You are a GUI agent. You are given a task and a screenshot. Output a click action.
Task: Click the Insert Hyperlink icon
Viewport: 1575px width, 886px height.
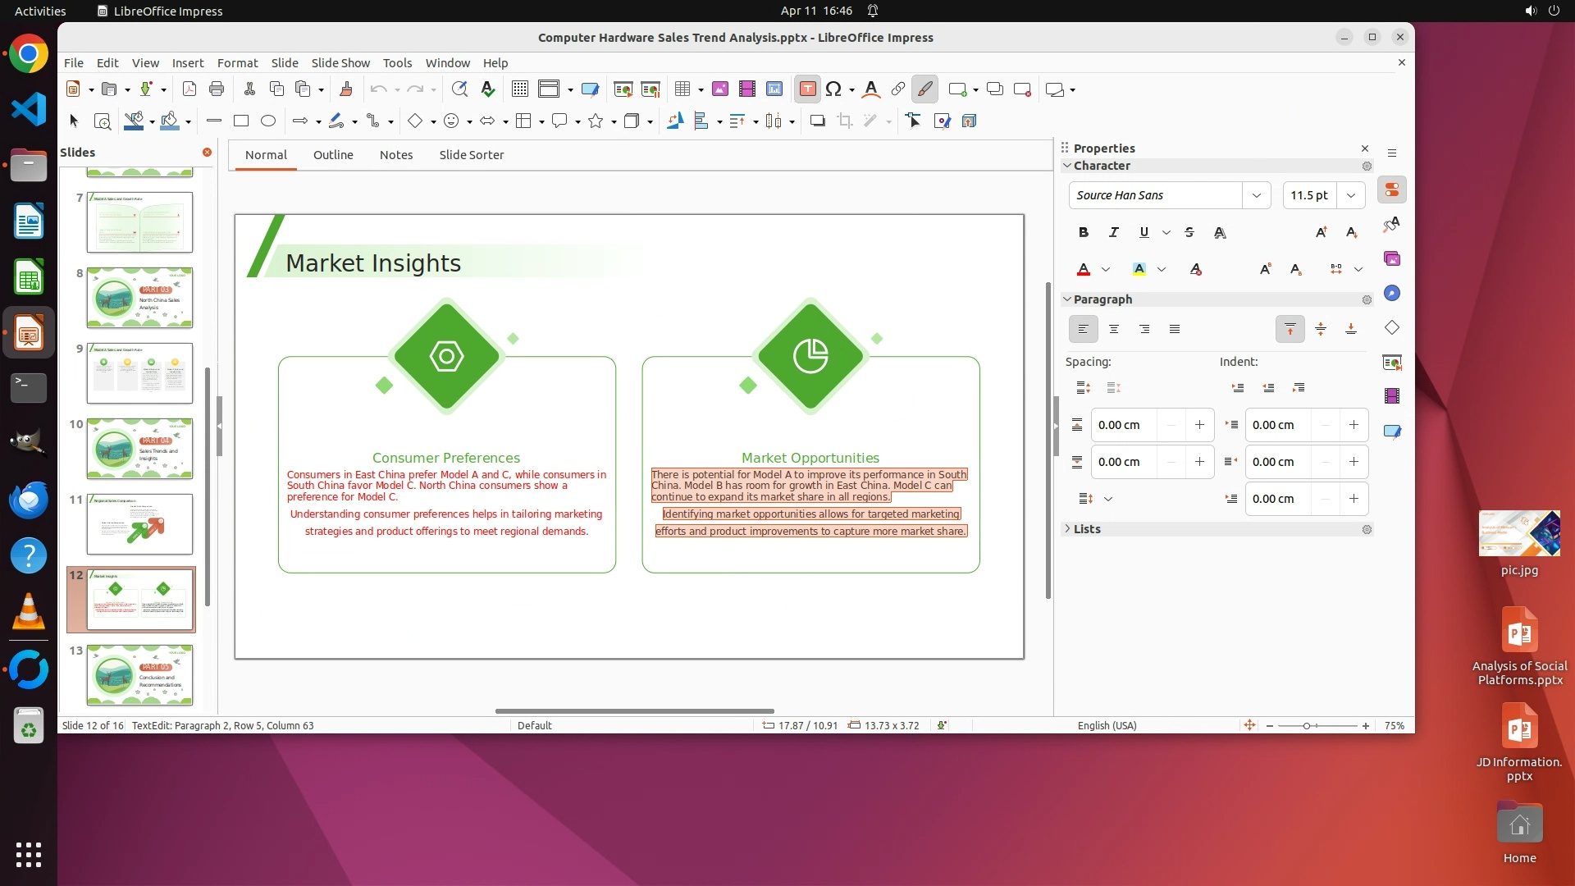[898, 89]
